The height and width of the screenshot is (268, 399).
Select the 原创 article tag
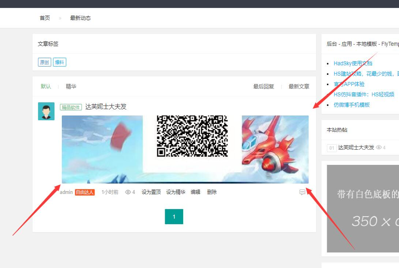pos(45,62)
